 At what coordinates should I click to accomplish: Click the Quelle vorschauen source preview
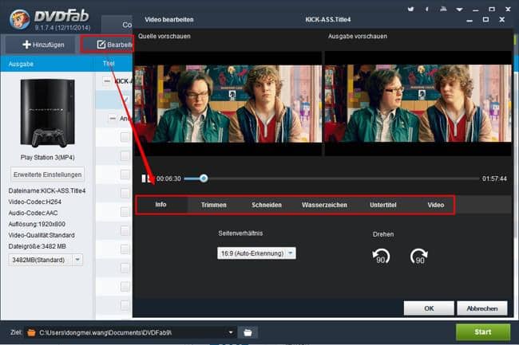pyautogui.click(x=228, y=104)
